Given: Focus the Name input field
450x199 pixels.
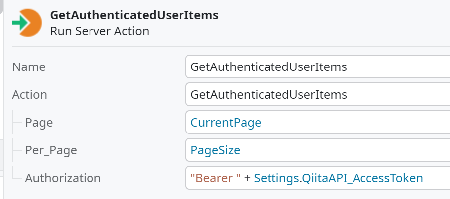Looking at the screenshot, I should coord(318,67).
